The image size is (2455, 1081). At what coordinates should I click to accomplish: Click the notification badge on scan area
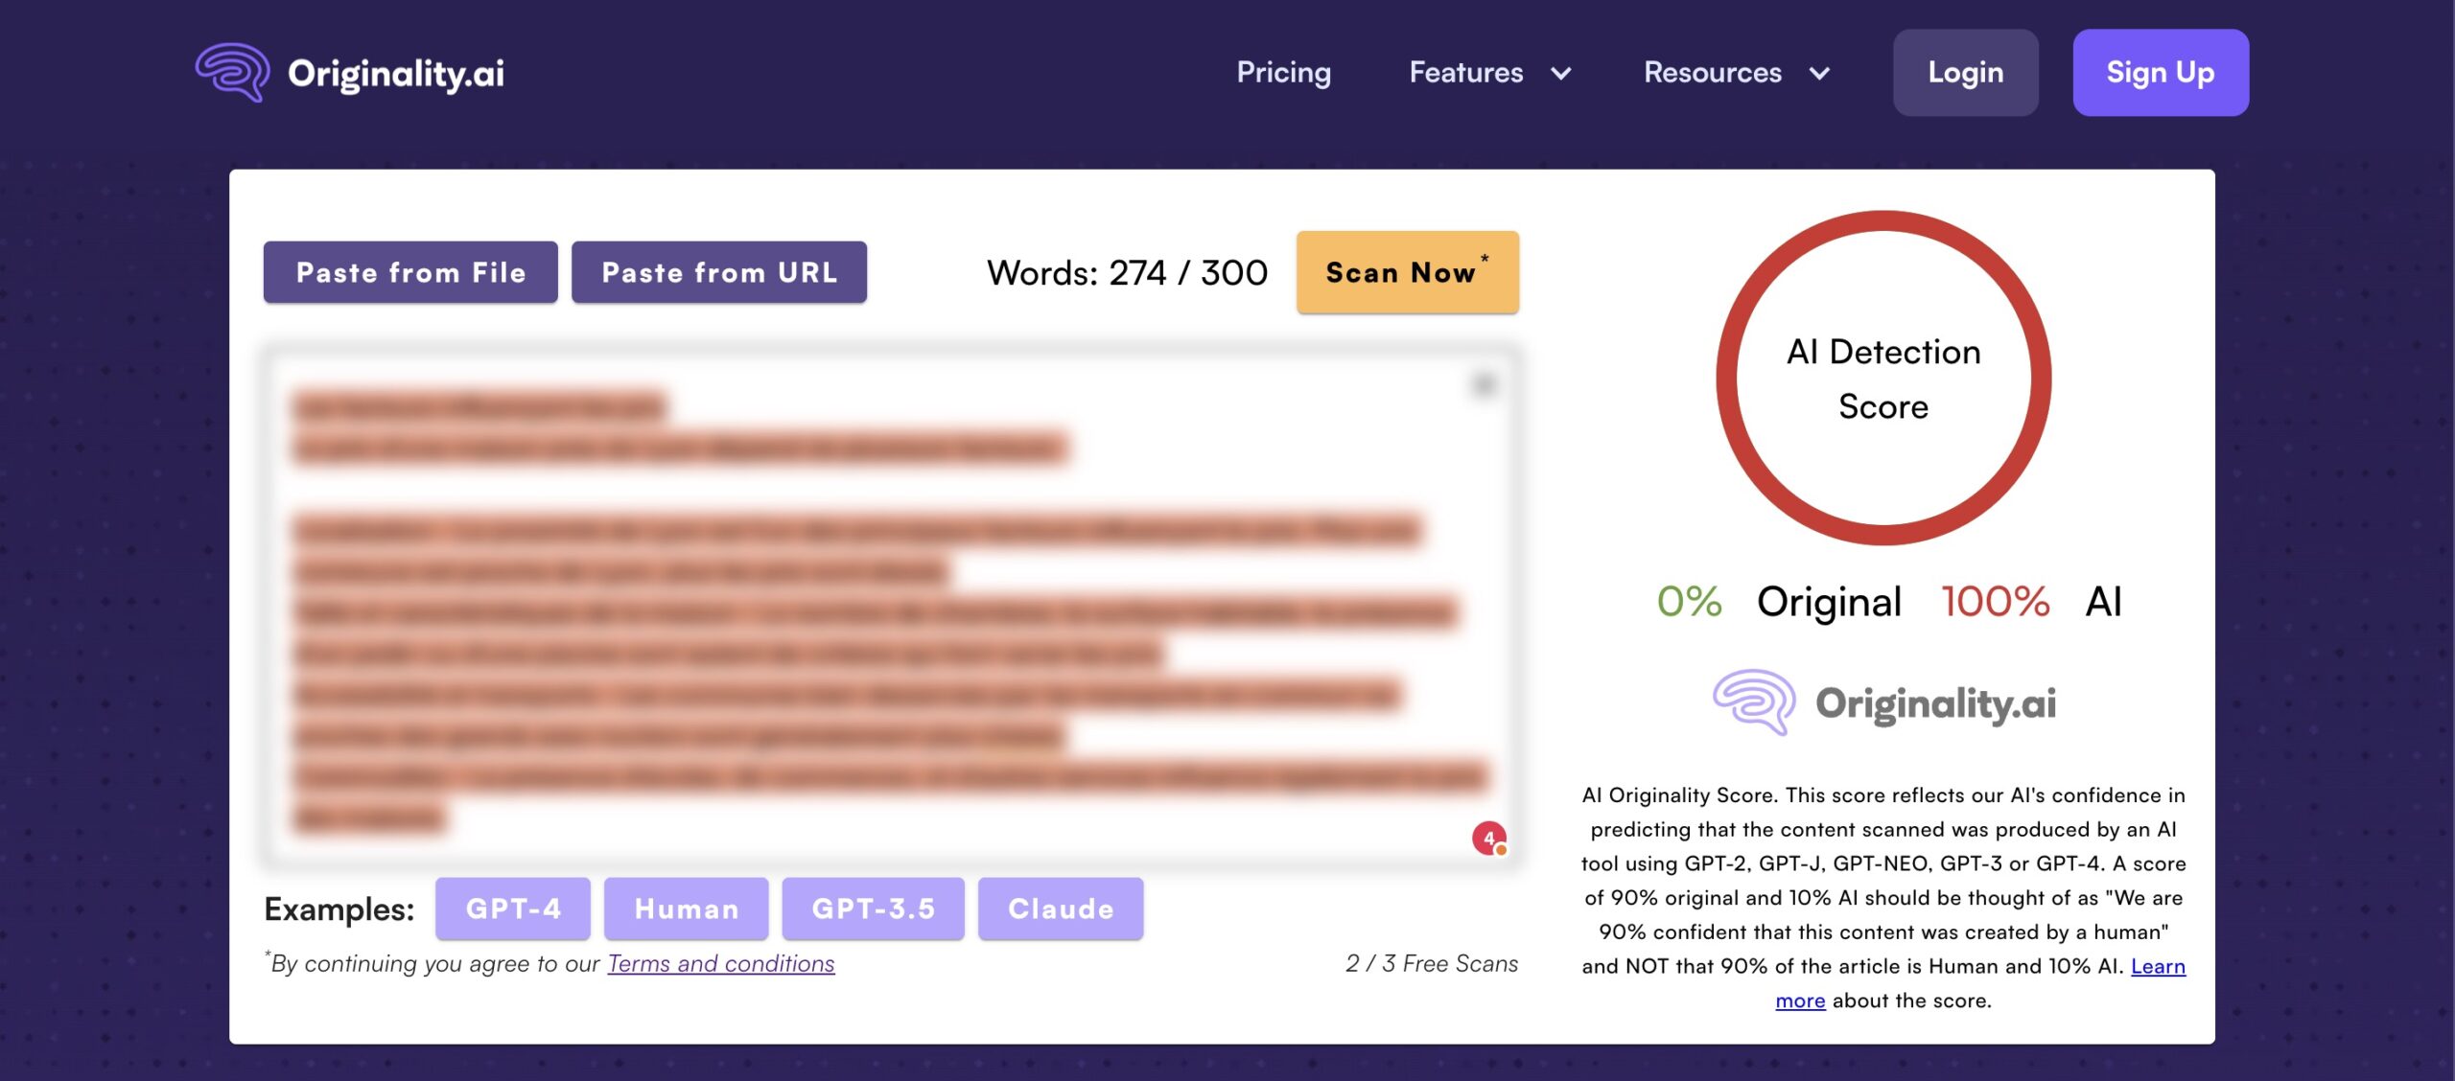click(1487, 839)
